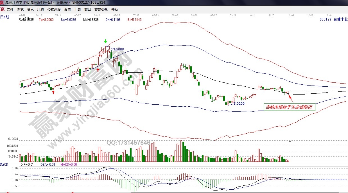Open the 文件 menu
This screenshot has height=193, width=348.
[10, 9]
